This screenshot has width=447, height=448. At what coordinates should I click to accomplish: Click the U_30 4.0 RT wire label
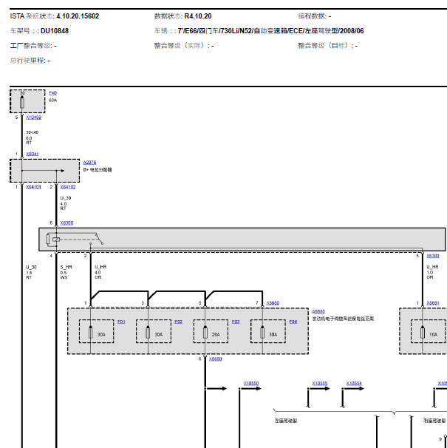(66, 203)
